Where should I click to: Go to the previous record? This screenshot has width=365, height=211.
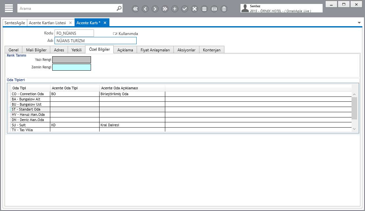tap(145, 9)
